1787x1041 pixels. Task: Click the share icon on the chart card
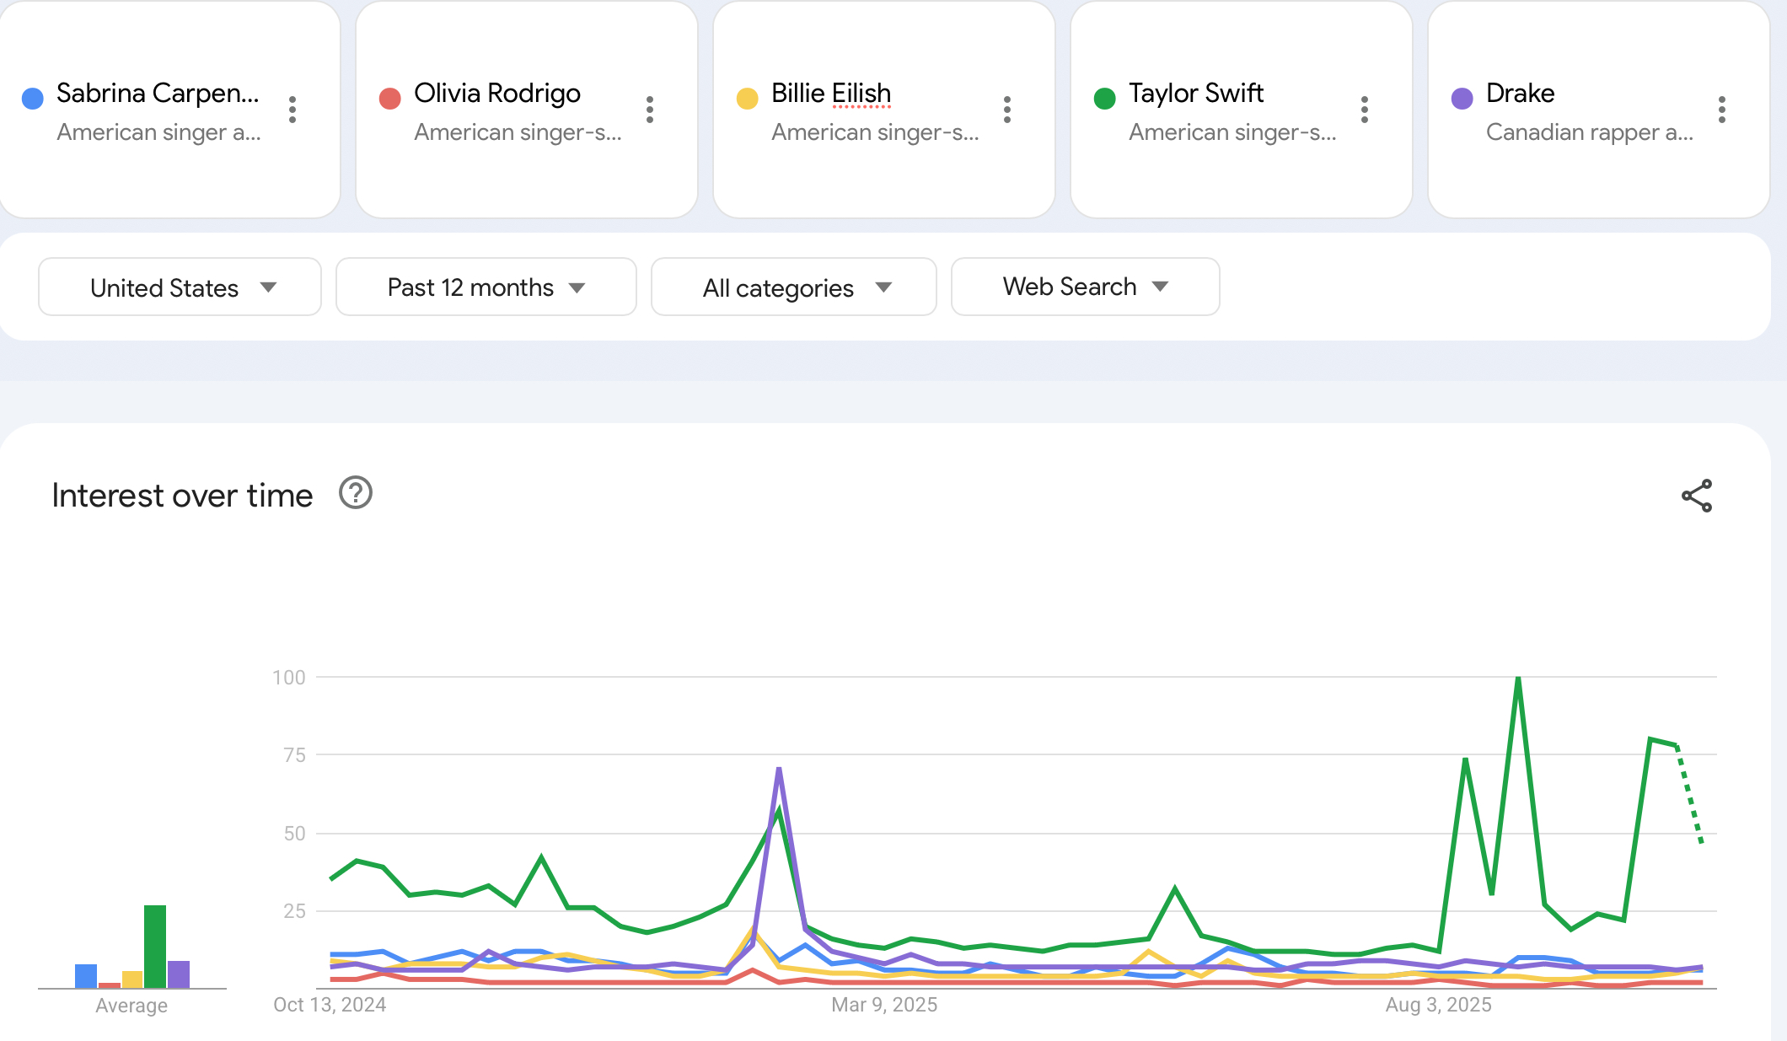[x=1697, y=496]
